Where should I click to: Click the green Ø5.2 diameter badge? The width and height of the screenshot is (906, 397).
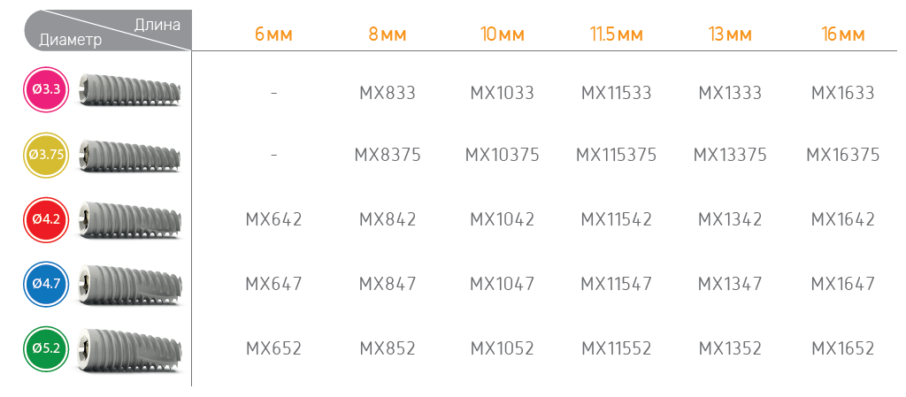[47, 348]
